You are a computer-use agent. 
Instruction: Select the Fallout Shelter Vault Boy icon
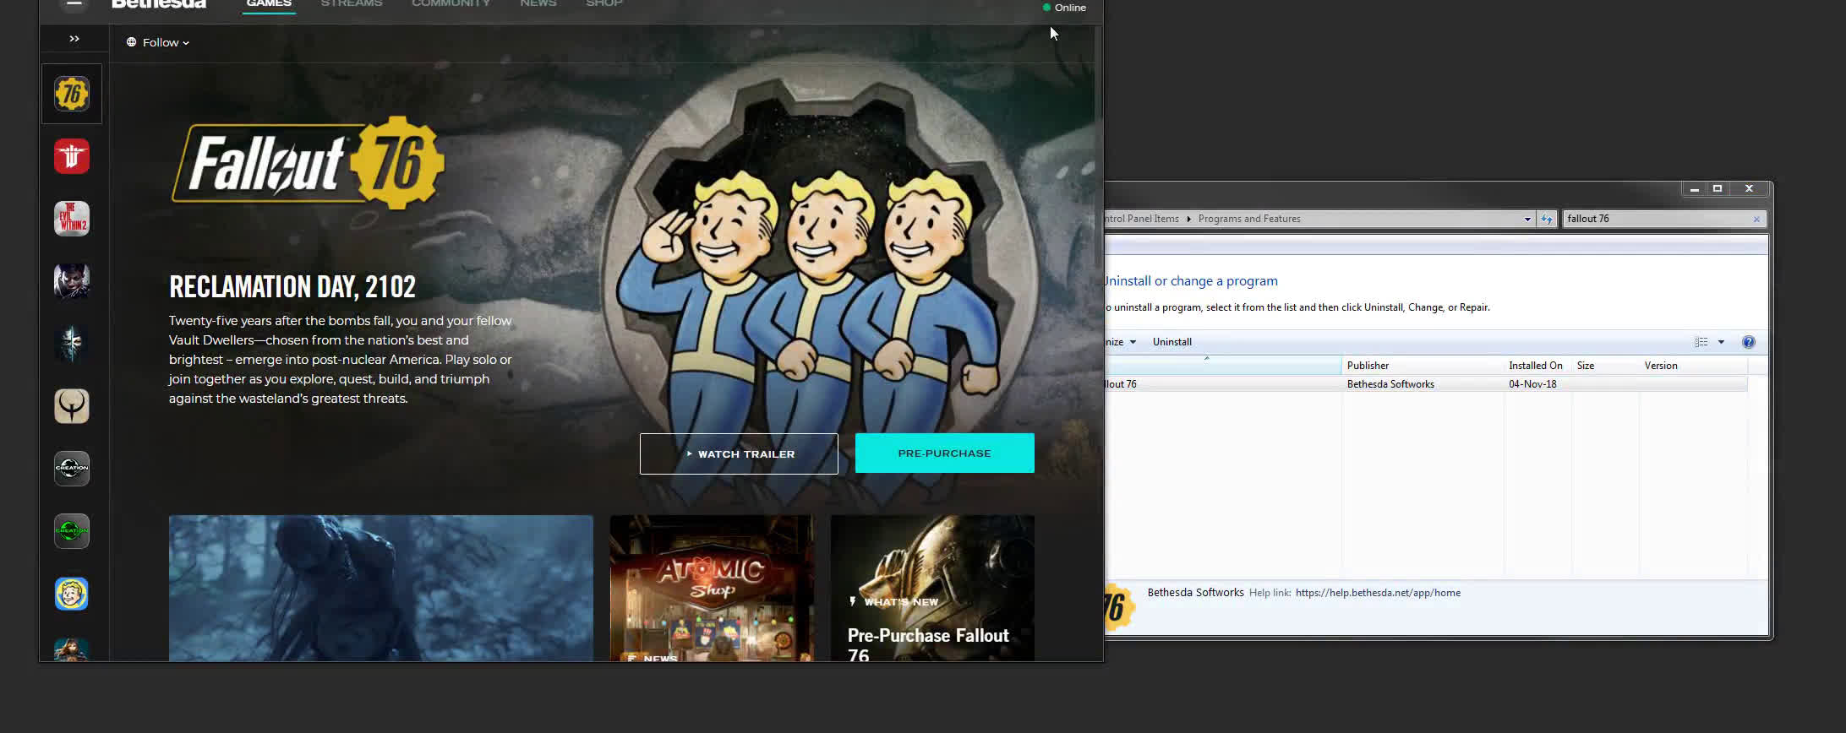[x=72, y=594]
